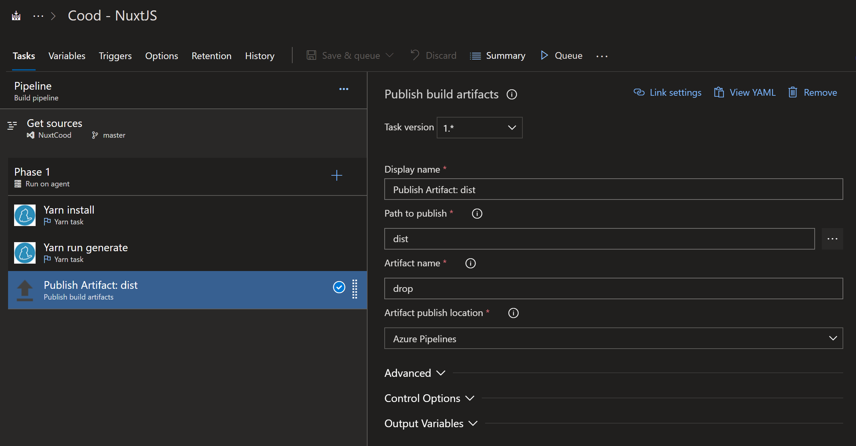Screen dimensions: 856x446
Task: Browse path with the ellipsis button
Action: tap(832, 239)
